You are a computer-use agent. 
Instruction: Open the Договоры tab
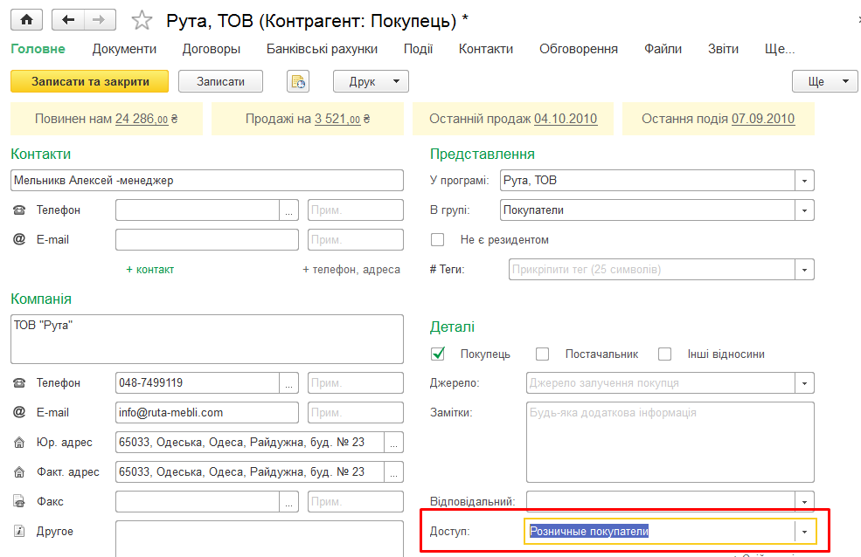212,49
